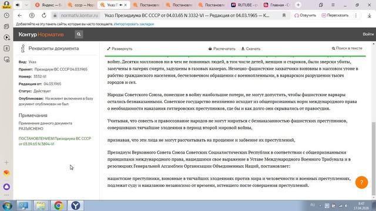
Task: Click the Озвучить read-aloud button
Action: tap(305, 15)
